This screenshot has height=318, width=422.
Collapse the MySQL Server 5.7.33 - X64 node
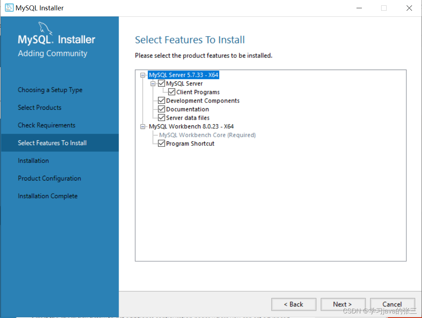(x=143, y=75)
